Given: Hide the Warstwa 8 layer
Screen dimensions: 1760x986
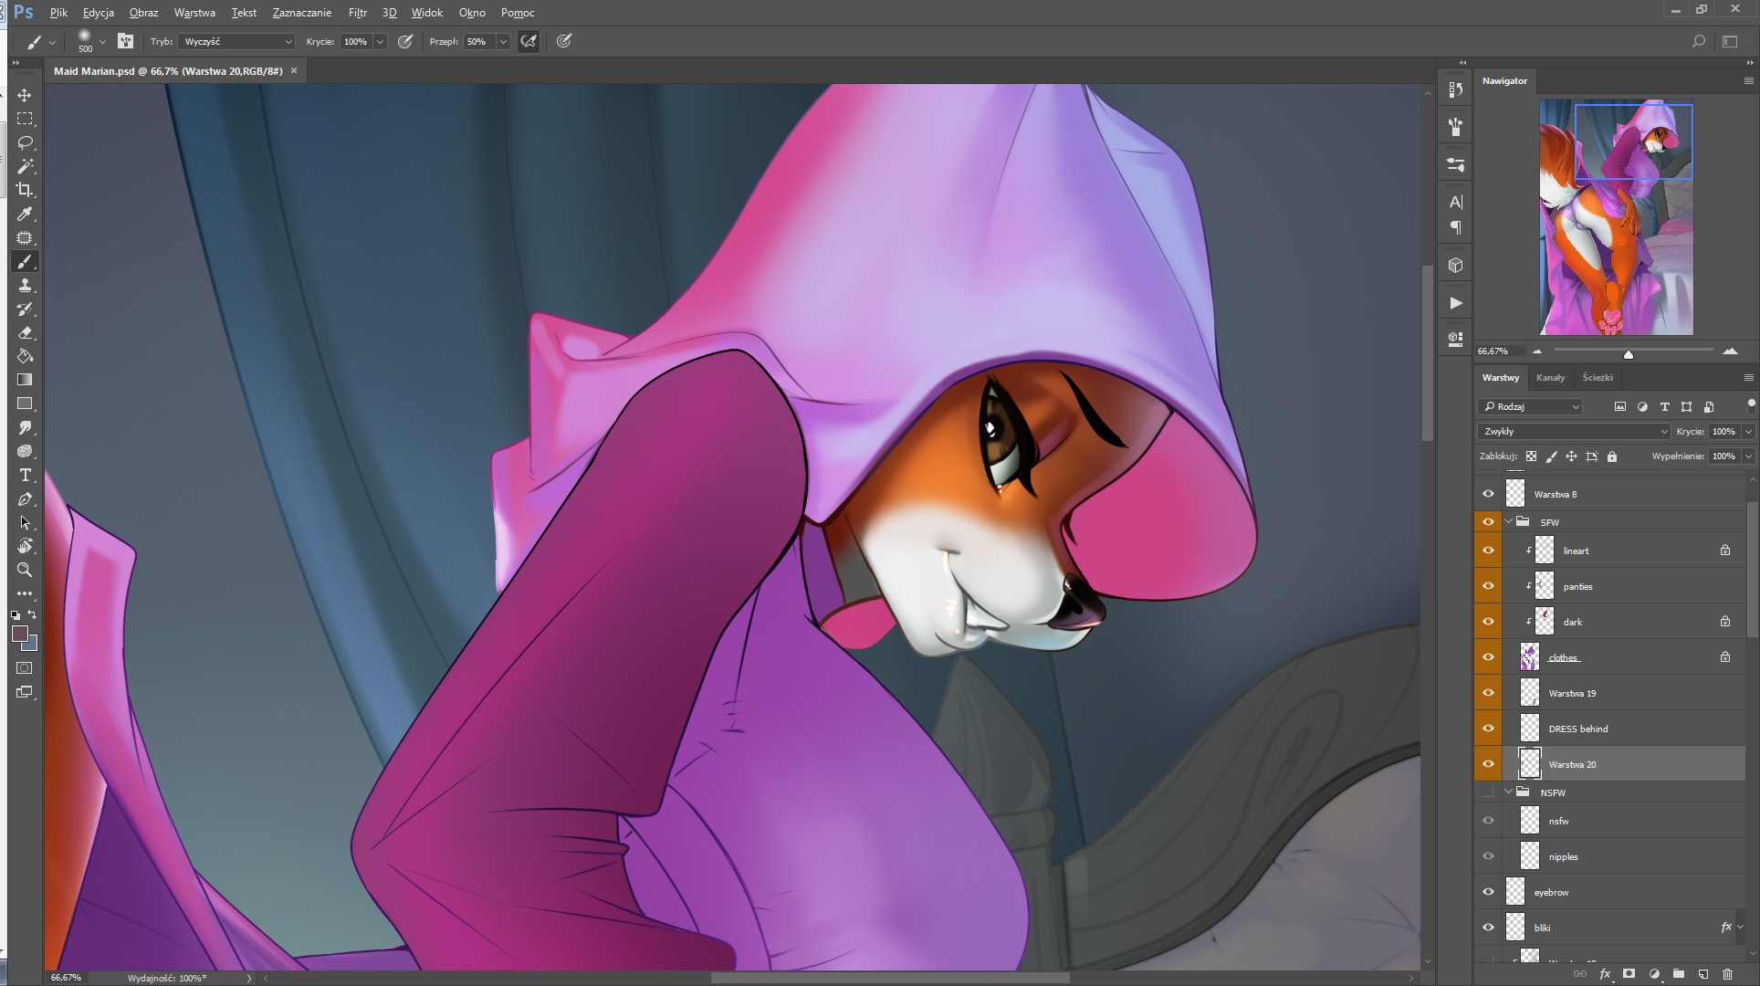Looking at the screenshot, I should click(1488, 494).
